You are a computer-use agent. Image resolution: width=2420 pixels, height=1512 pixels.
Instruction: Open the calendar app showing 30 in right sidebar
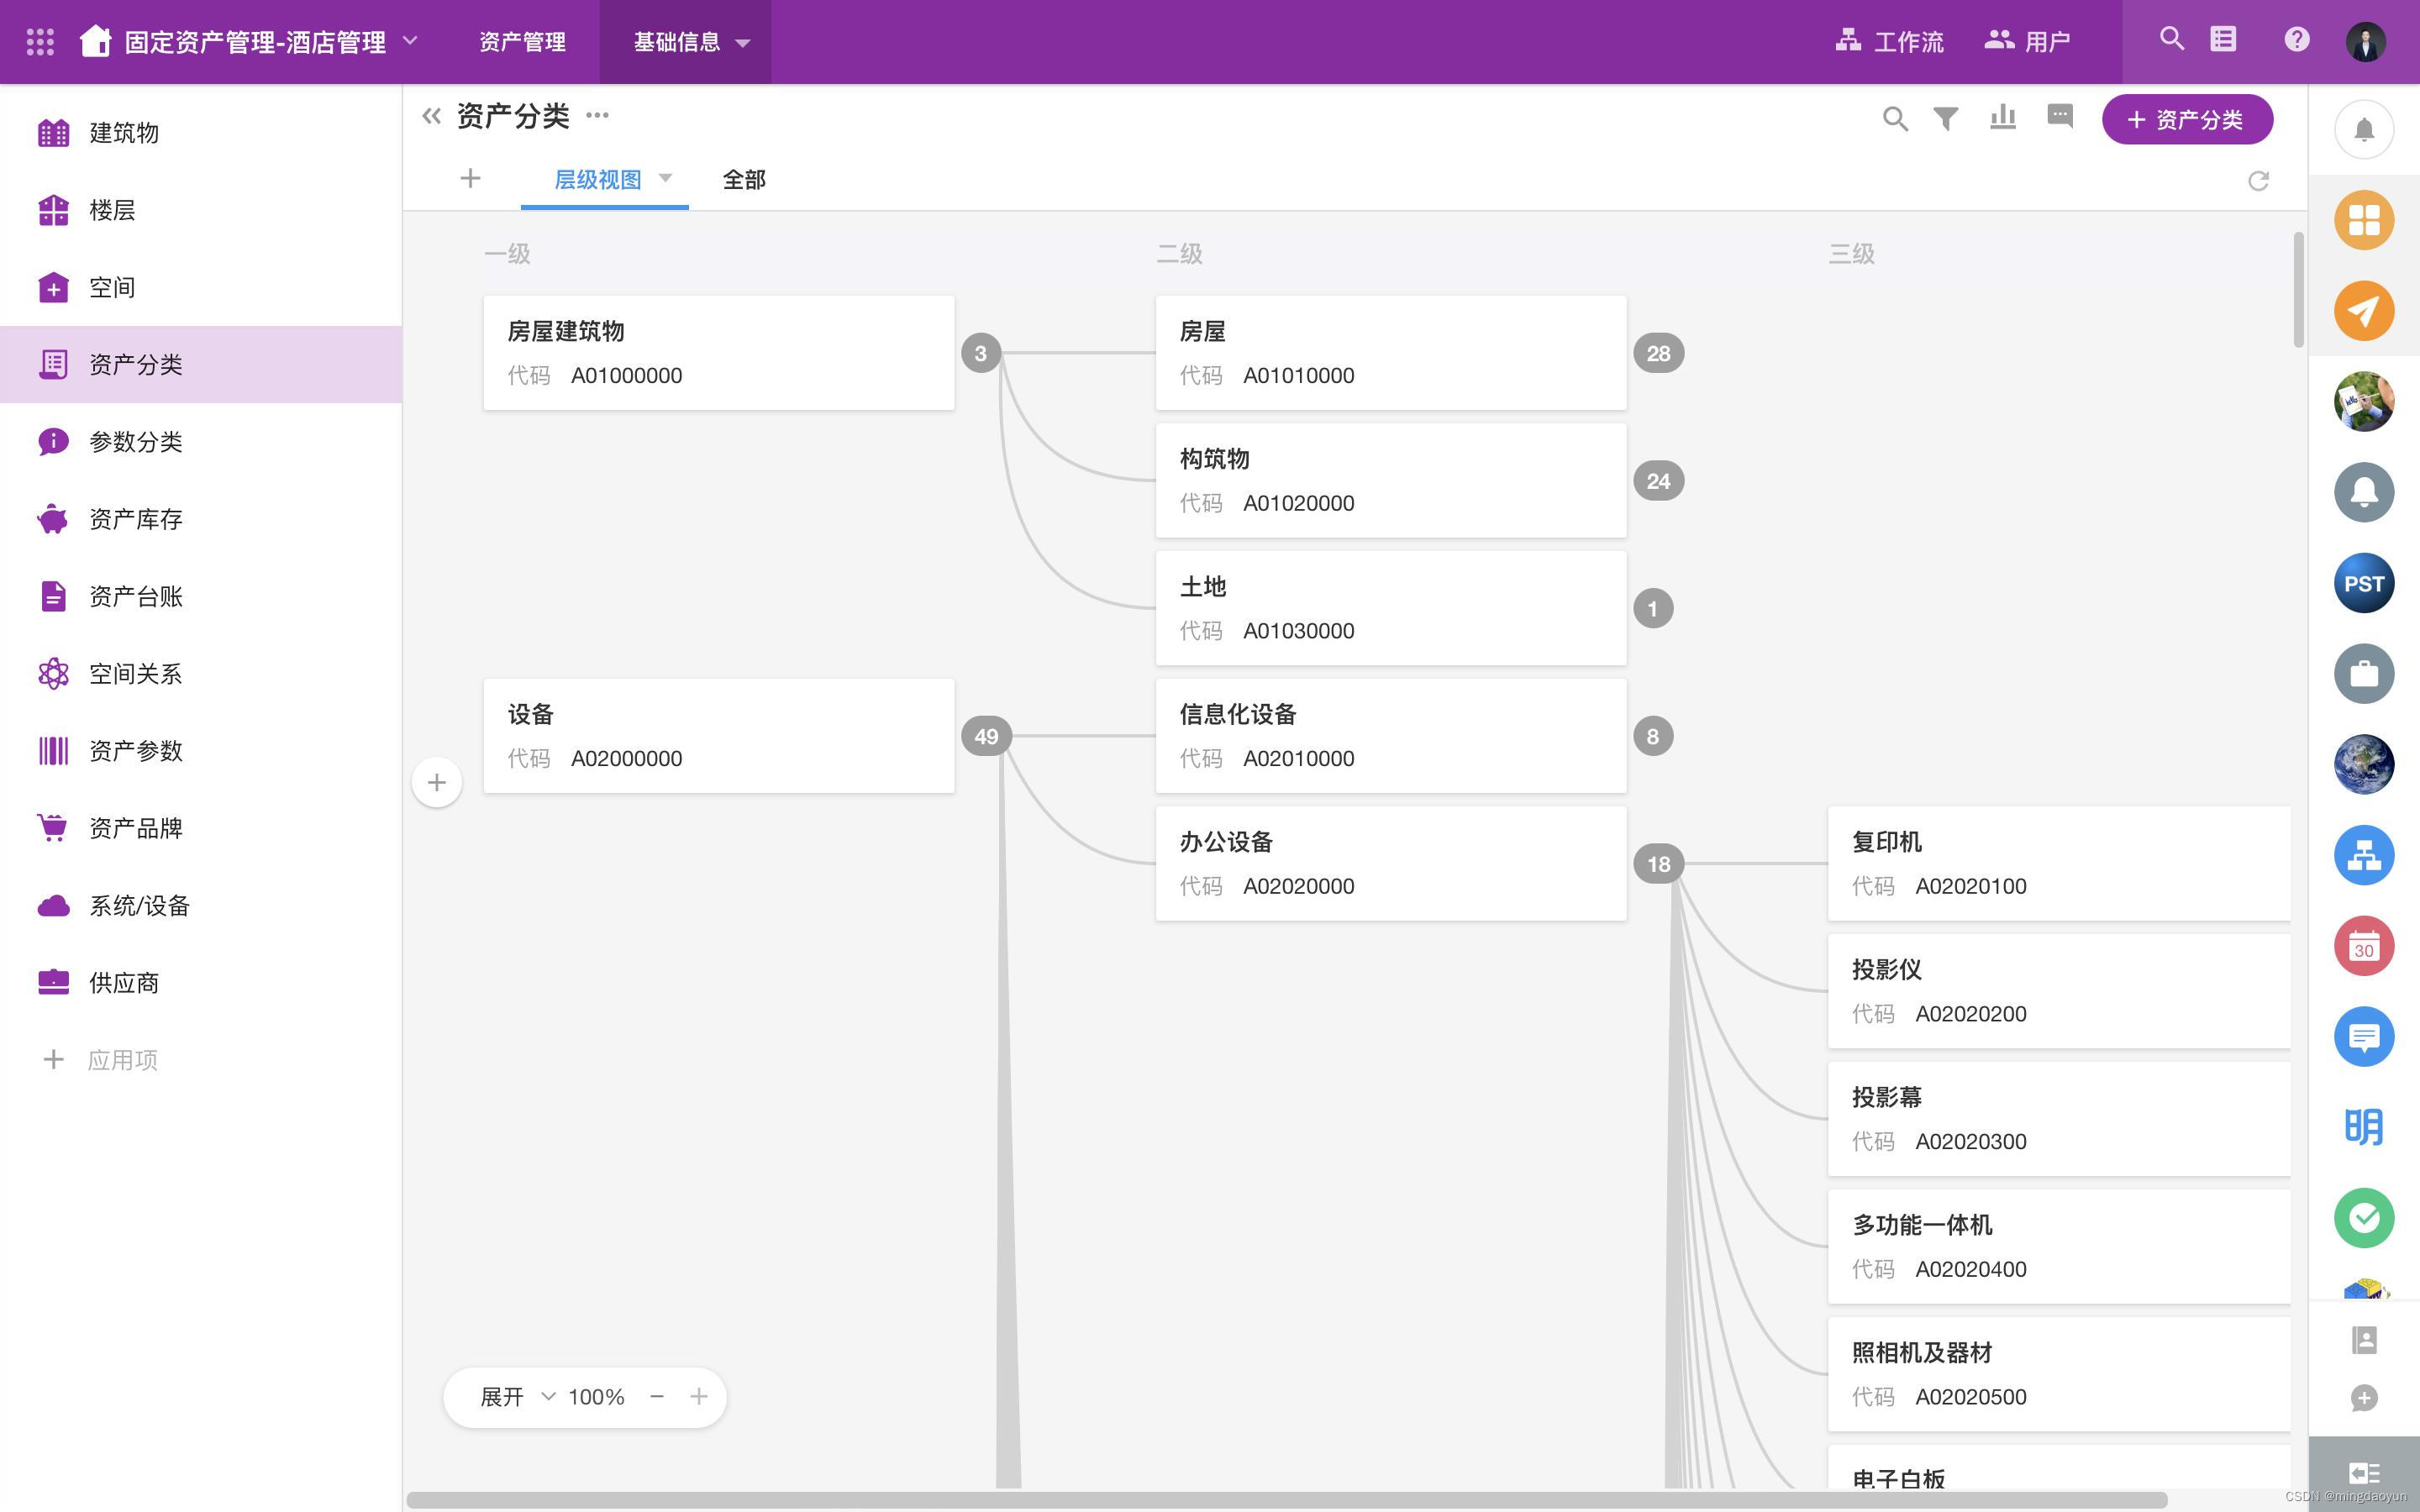point(2363,945)
